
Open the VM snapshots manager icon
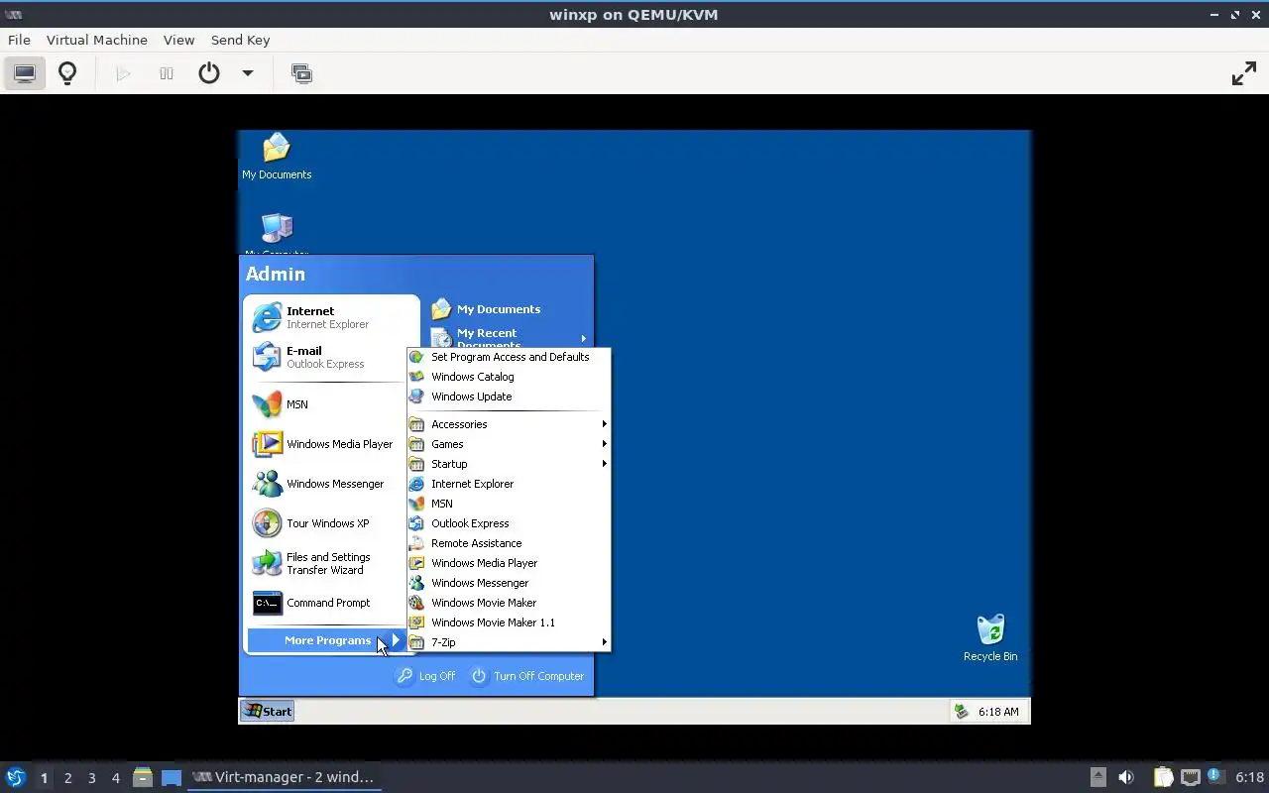tap(301, 73)
